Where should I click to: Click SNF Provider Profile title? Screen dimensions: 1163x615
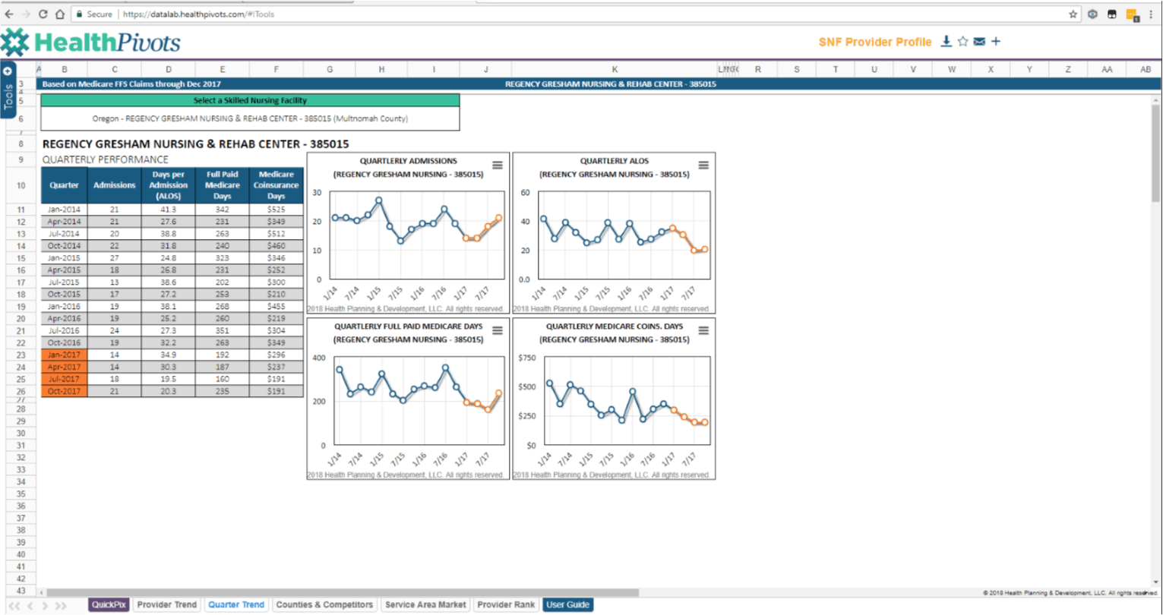pos(875,42)
